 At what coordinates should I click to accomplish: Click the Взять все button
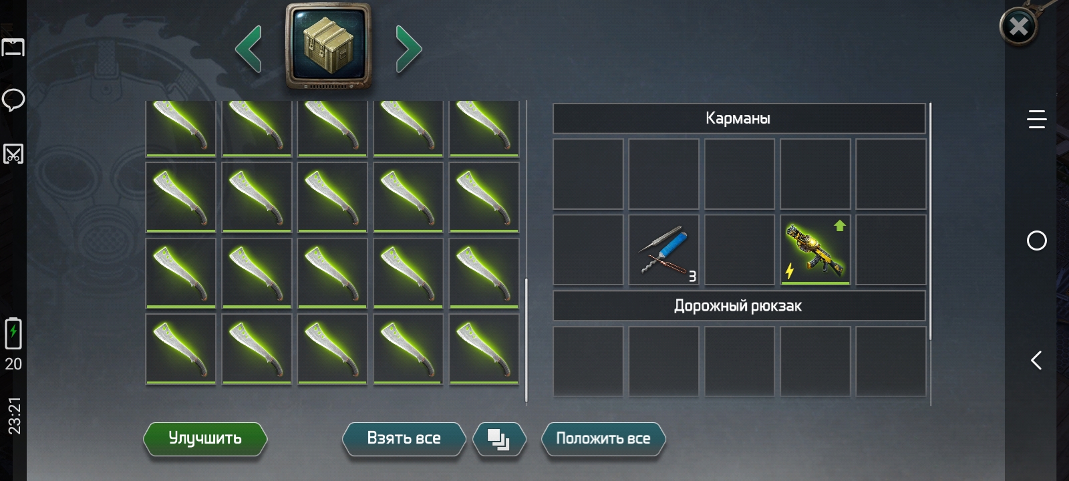click(404, 439)
